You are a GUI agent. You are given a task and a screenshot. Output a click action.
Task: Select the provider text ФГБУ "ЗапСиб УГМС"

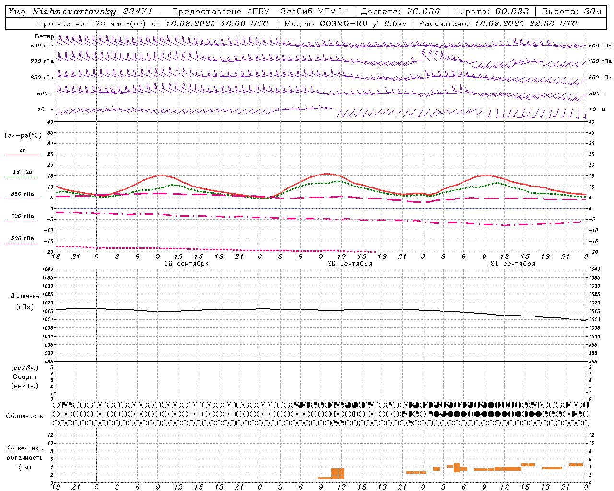[x=297, y=12]
